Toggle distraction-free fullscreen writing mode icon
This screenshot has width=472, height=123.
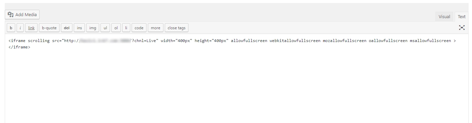click(462, 28)
